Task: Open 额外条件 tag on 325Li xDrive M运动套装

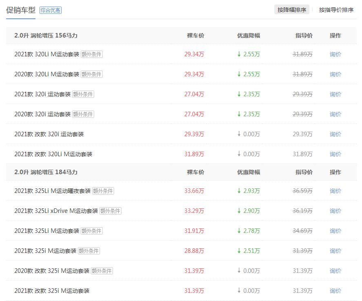Action: coord(110,211)
